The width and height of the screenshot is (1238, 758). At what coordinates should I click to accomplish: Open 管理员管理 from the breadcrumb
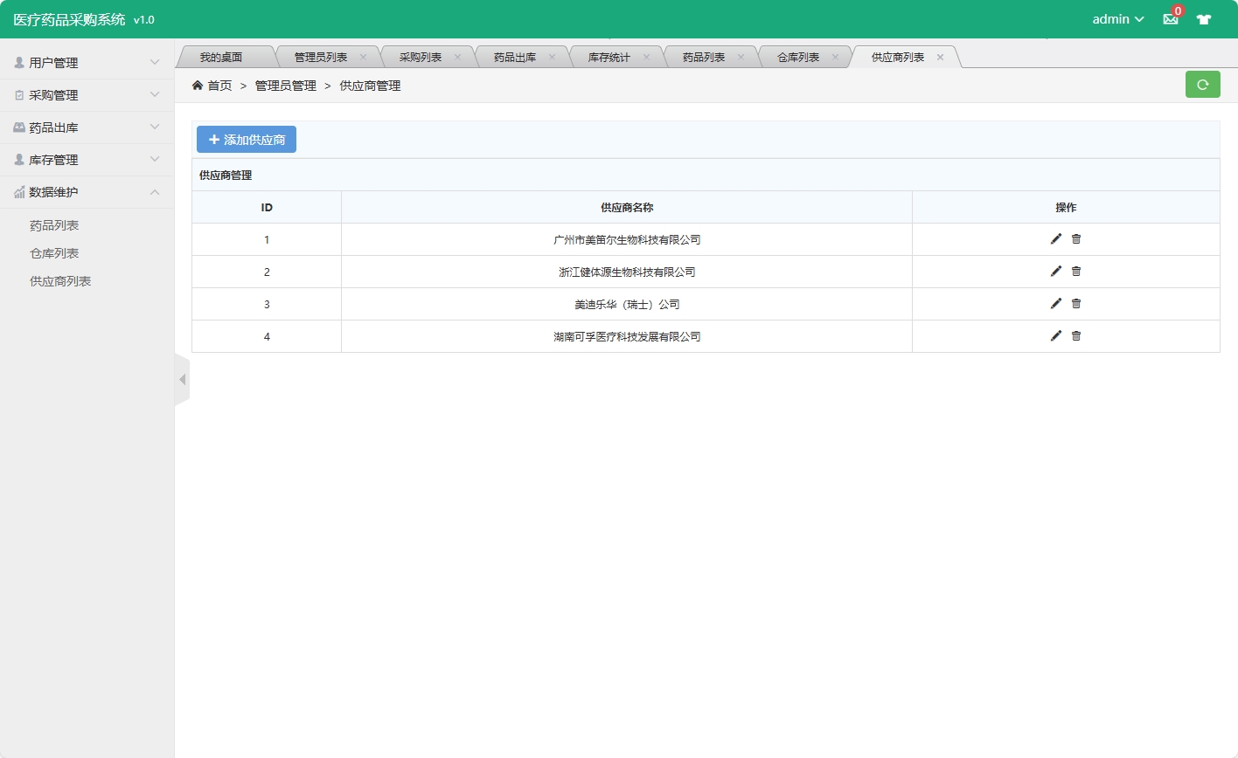(285, 86)
